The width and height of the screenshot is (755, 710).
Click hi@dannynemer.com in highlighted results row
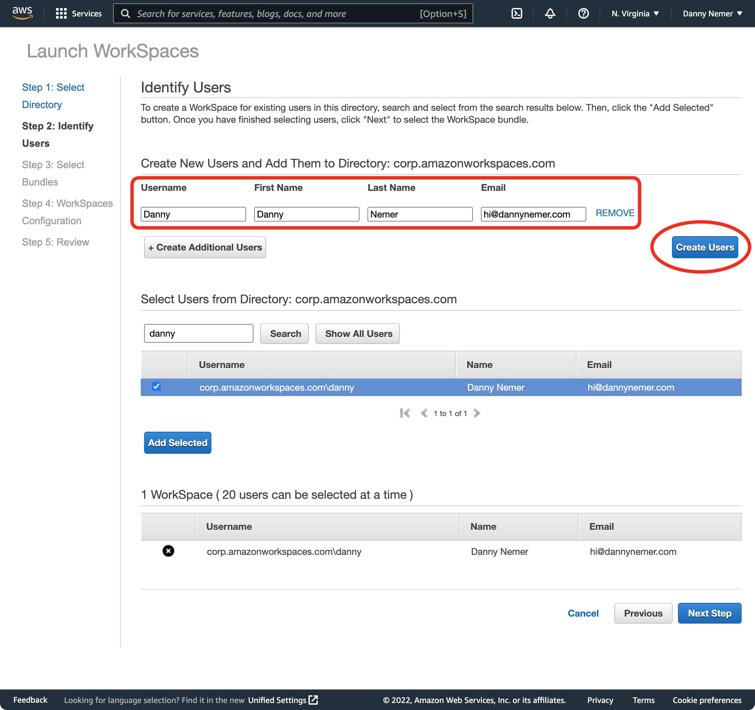pos(630,387)
